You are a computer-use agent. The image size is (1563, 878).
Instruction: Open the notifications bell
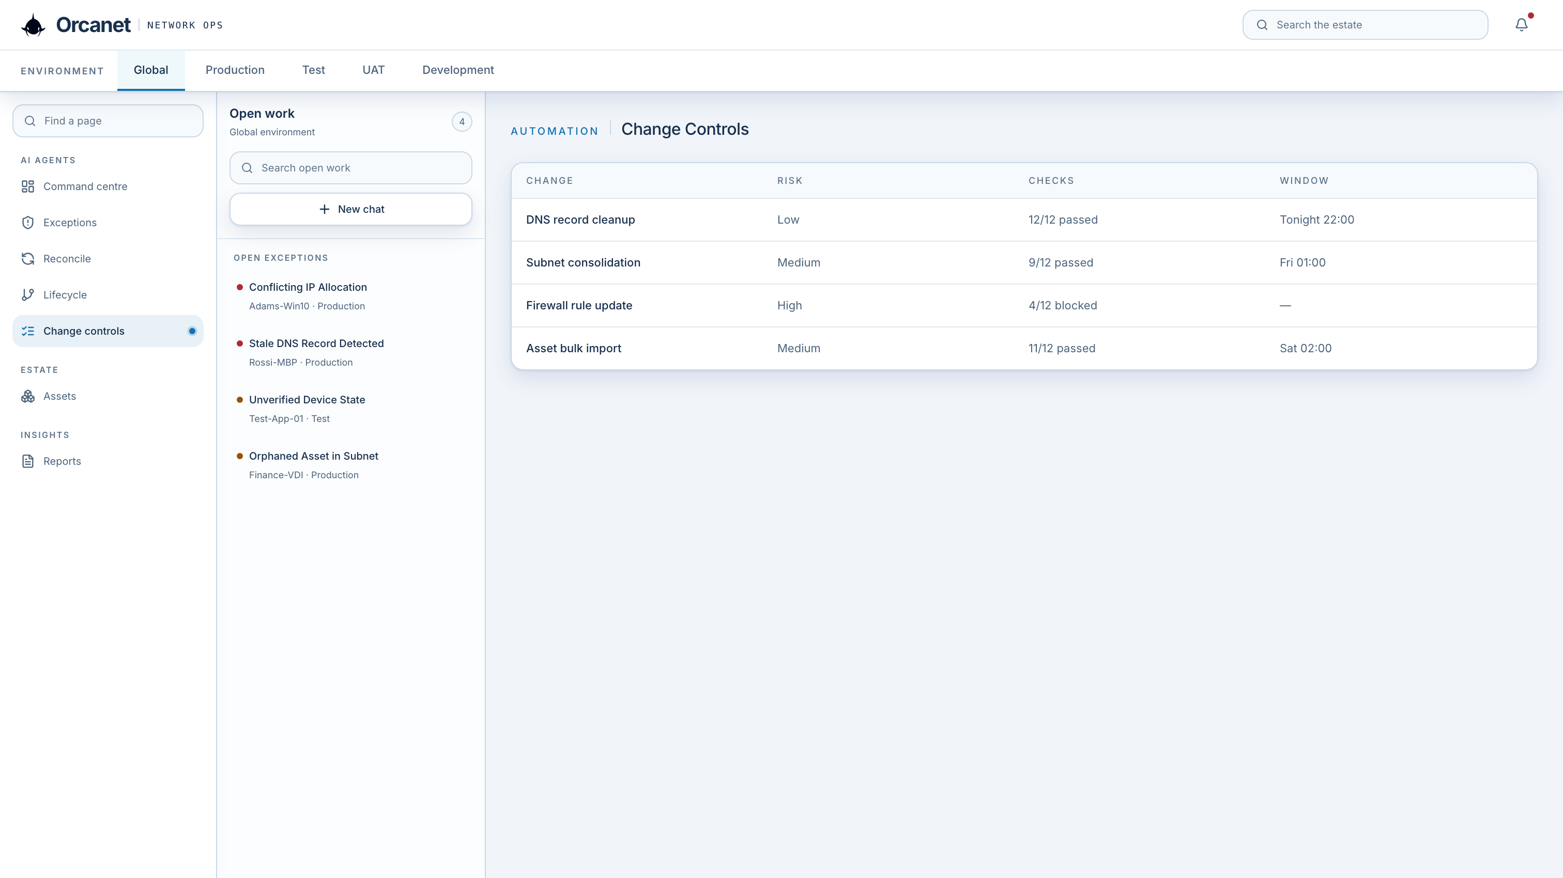1521,25
